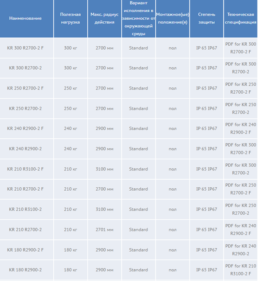The width and height of the screenshot is (258, 281).
Task: Click the Полезная нагрузка column header
Action: [70, 18]
